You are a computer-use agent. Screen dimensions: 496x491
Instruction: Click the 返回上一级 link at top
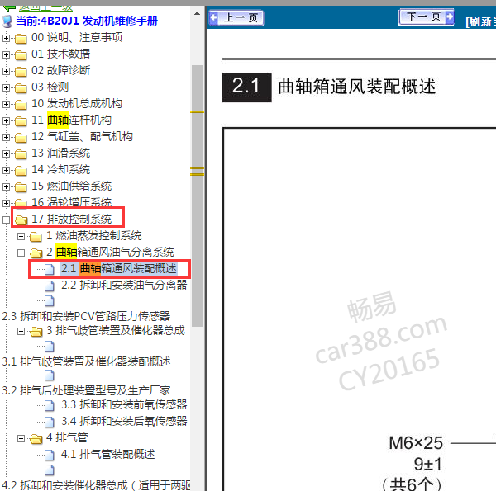pyautogui.click(x=45, y=8)
